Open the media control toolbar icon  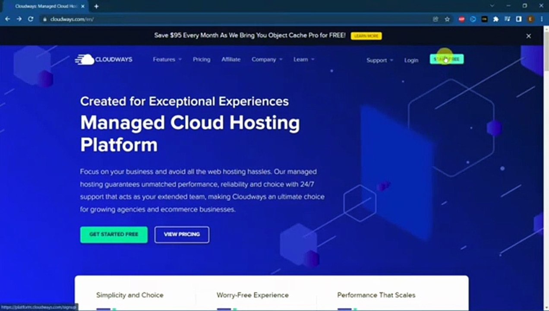(508, 19)
